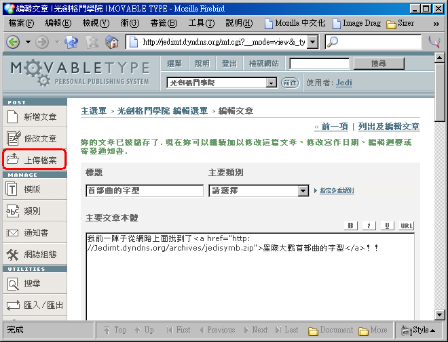Image resolution: width=448 pixels, height=342 pixels.
Task: Reload the page with the refresh icon
Action: 71,42
